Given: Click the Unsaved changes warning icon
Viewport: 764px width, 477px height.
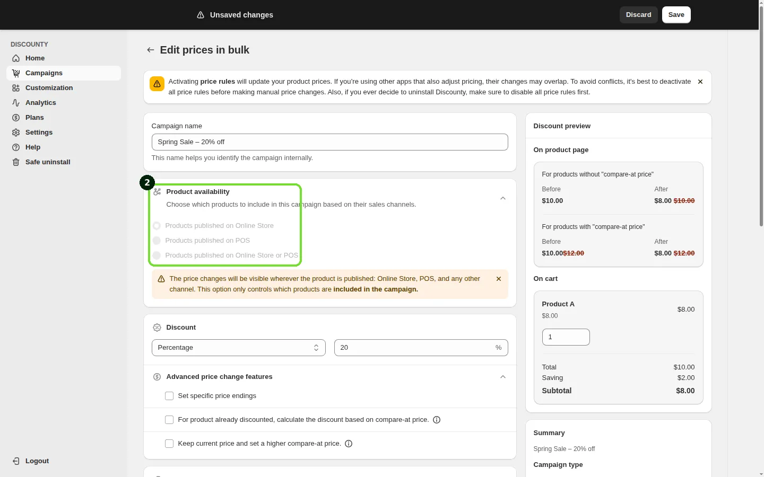Looking at the screenshot, I should (x=201, y=15).
